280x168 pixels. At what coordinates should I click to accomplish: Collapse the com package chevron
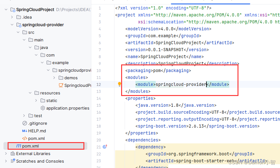pyautogui.click(x=36, y=55)
